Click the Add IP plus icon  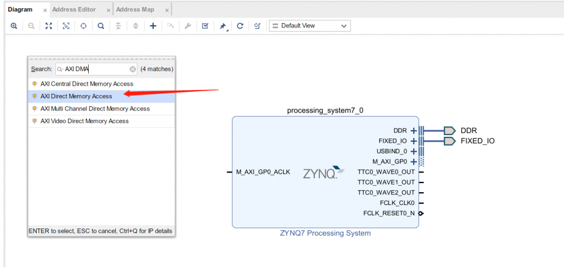click(x=153, y=26)
